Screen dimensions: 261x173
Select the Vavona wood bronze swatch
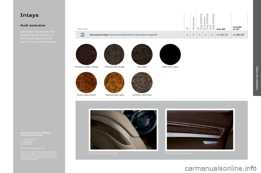86,83
